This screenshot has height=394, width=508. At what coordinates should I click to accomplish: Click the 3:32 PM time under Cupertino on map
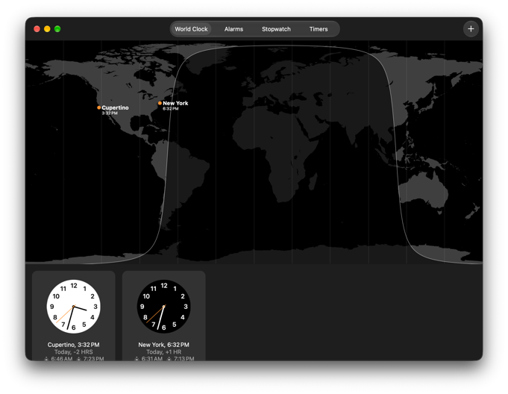pos(110,113)
